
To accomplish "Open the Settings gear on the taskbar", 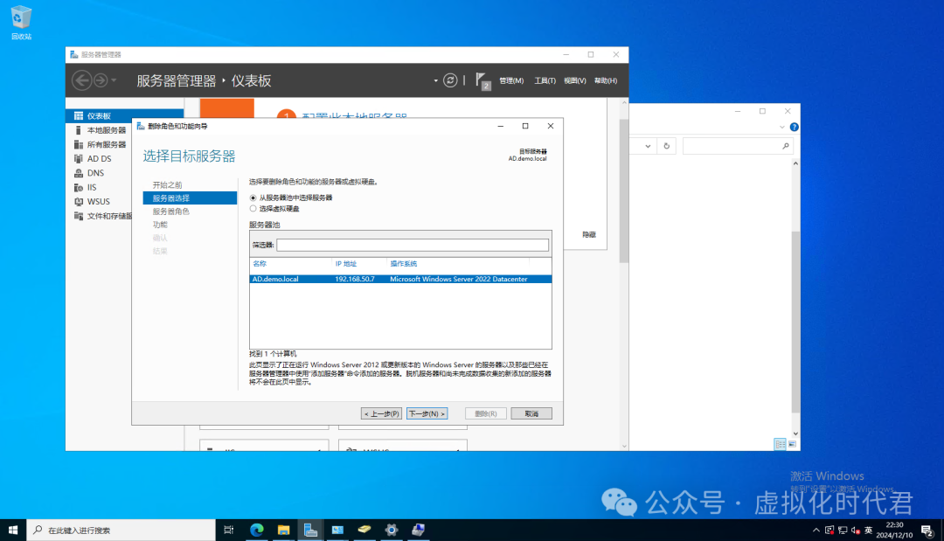I will click(x=392, y=531).
